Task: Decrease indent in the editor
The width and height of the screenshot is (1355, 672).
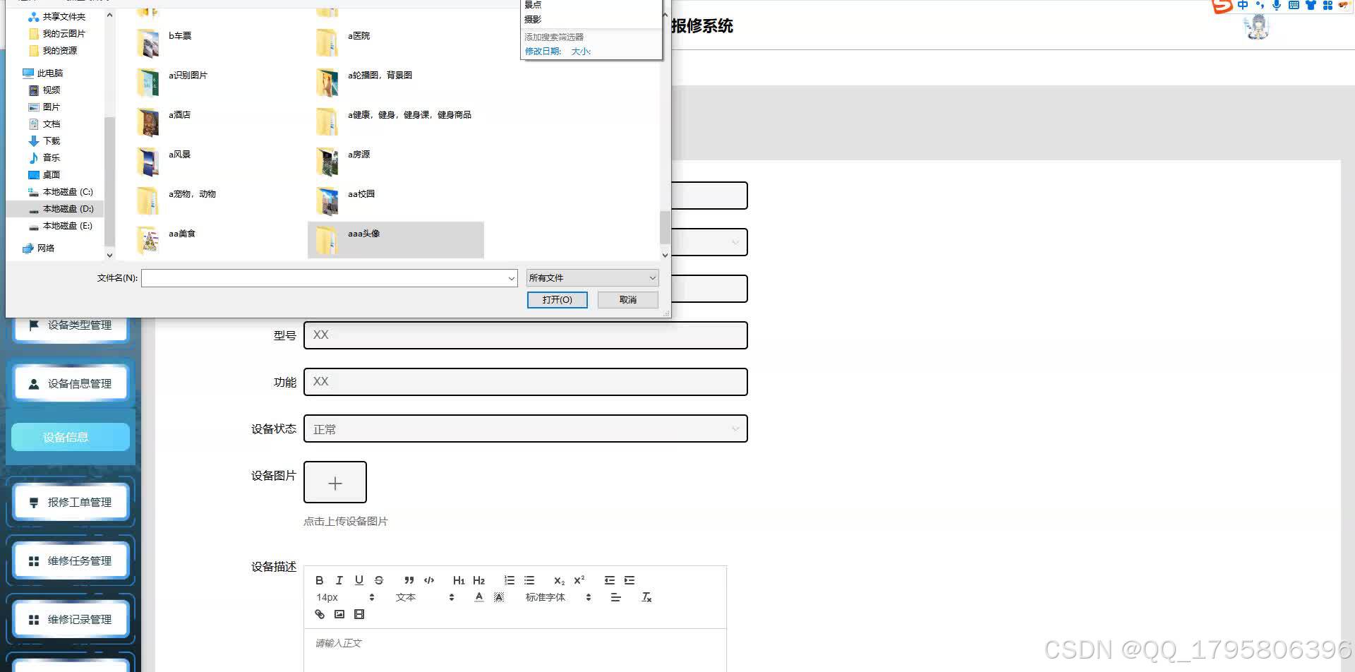Action: (609, 580)
